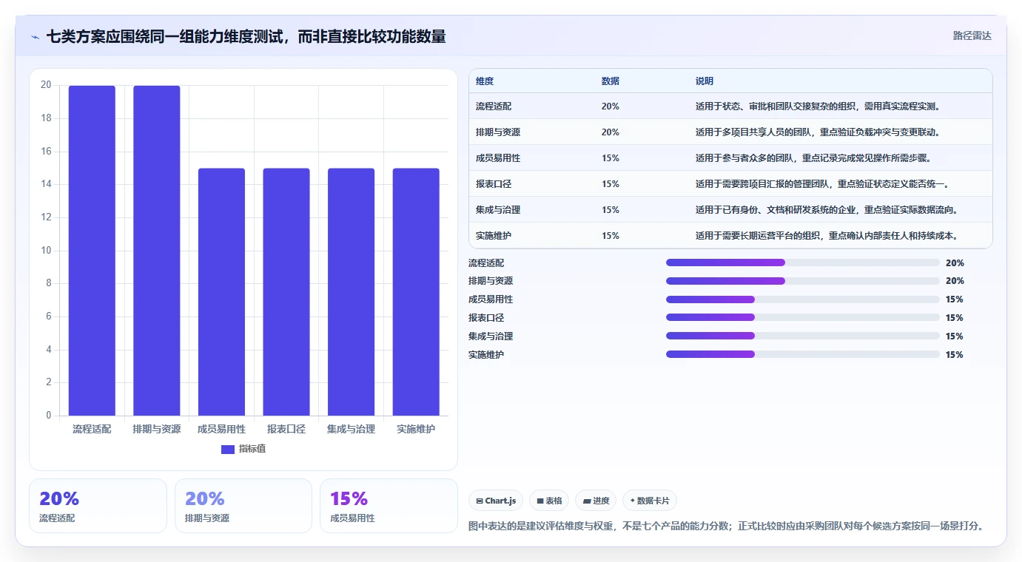
Task: Click the description starting 适用于参与者众多的团队
Action: coord(813,158)
